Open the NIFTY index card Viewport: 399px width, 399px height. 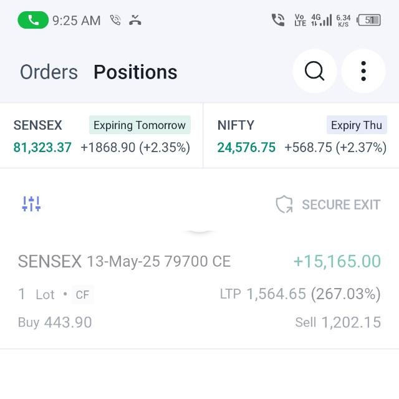coord(302,136)
